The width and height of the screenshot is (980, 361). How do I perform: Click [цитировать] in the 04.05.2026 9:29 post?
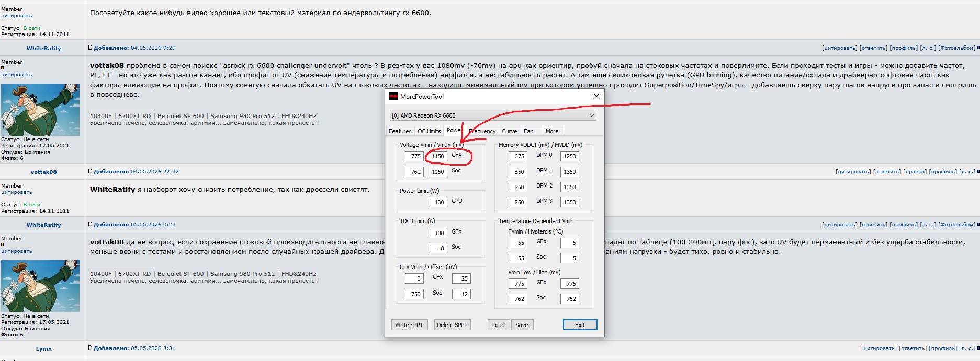[839, 48]
